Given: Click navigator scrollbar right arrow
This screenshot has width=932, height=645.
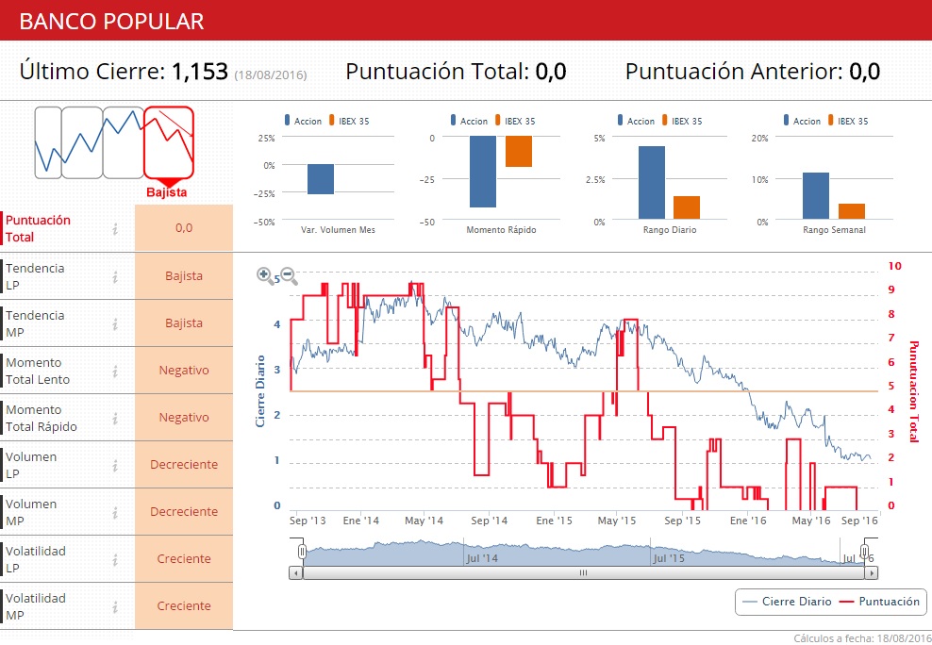Looking at the screenshot, I should [872, 573].
